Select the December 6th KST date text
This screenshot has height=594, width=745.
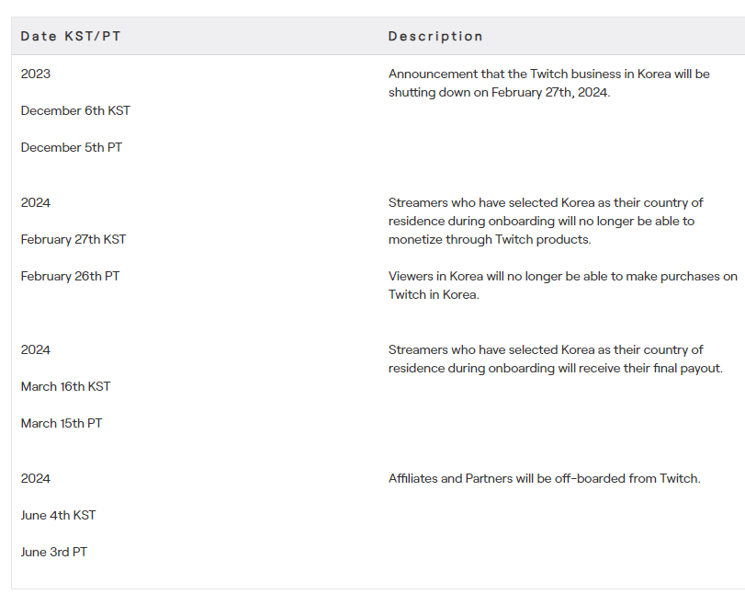pos(75,110)
